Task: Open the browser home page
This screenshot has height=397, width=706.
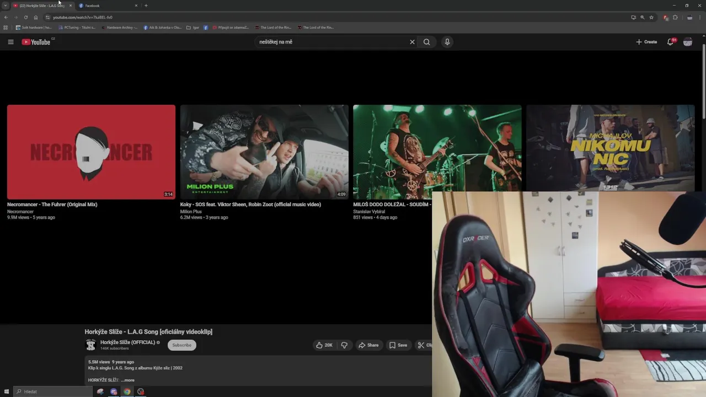Action: (36, 17)
